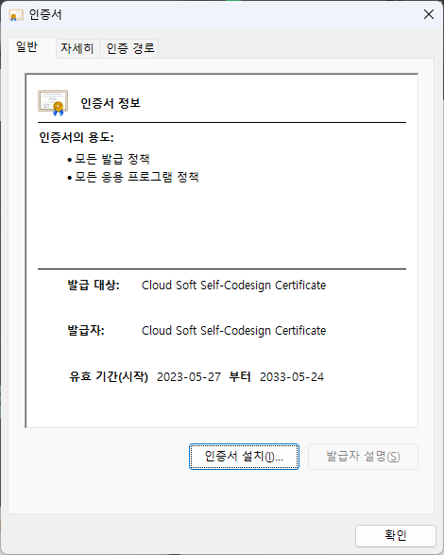Click the 발급자: label

pyautogui.click(x=86, y=330)
